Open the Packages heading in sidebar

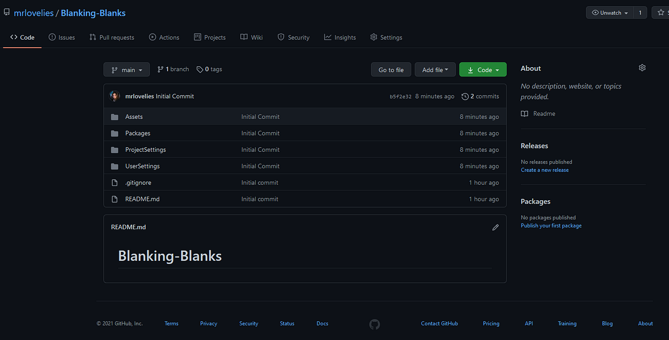[536, 201]
